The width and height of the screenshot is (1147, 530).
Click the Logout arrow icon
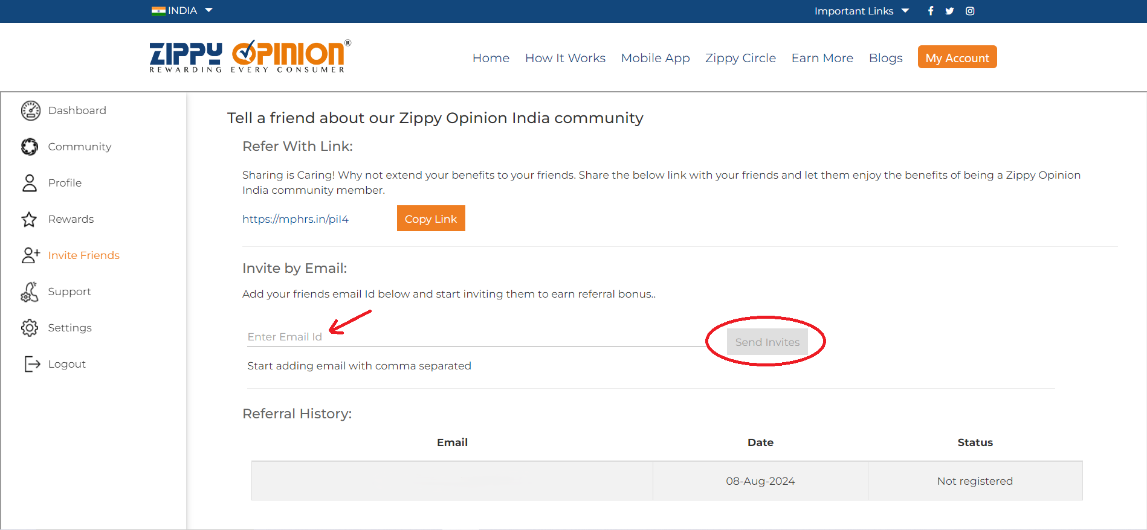[x=32, y=364]
